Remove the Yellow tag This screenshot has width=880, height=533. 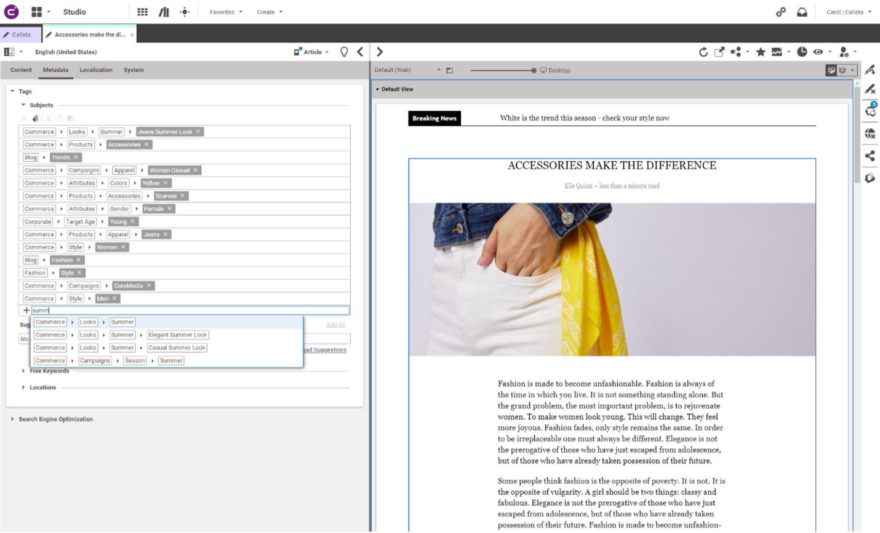point(166,183)
